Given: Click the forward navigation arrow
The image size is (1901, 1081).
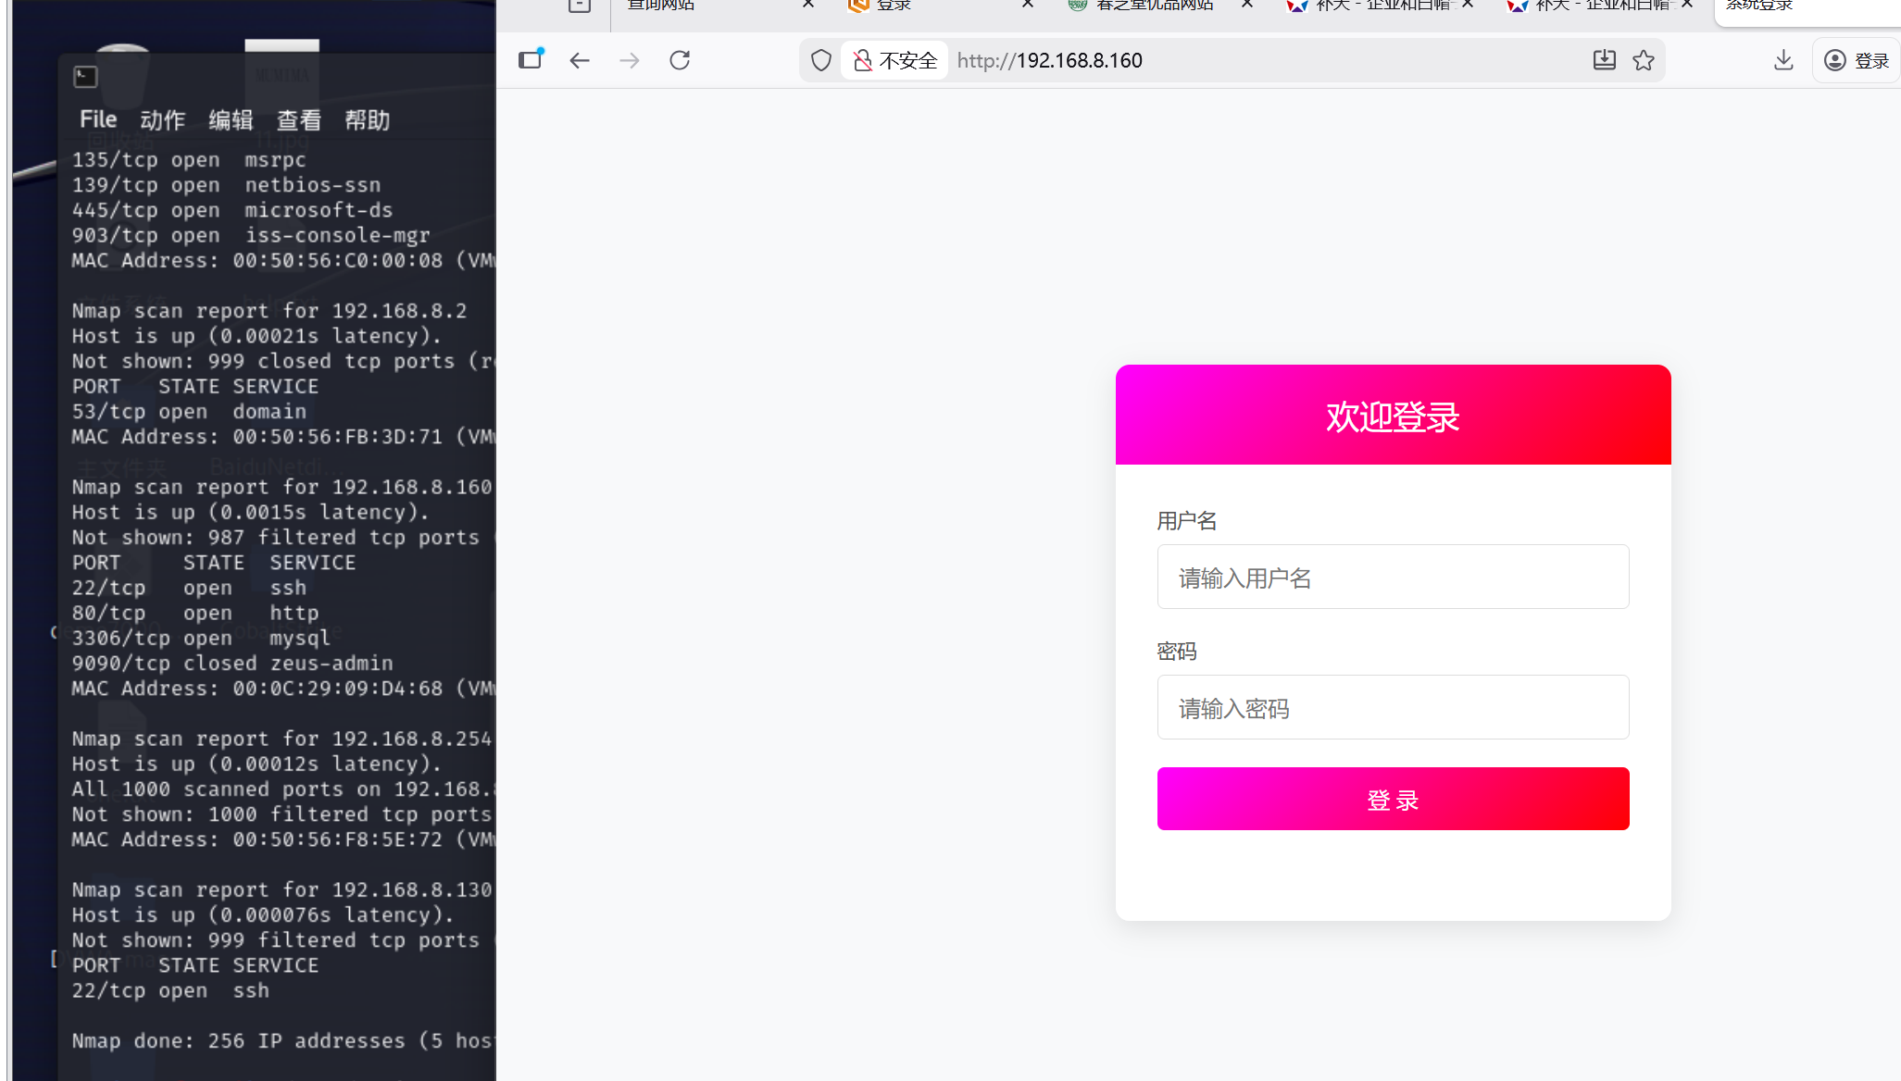Looking at the screenshot, I should [x=630, y=61].
